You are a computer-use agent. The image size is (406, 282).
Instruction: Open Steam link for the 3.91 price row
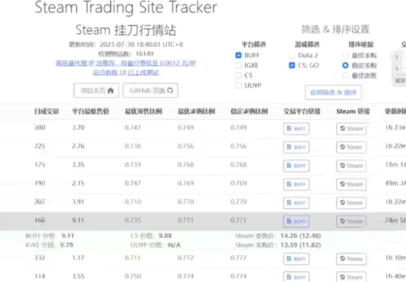click(351, 203)
